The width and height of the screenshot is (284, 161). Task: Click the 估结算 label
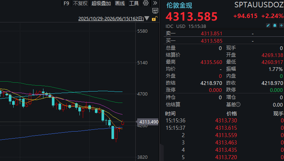[x=173, y=104]
